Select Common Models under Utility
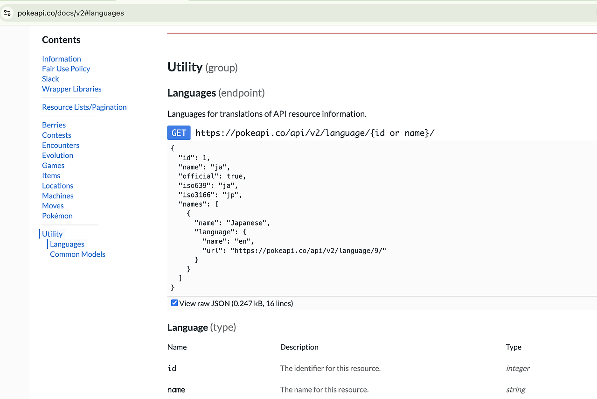The image size is (597, 399). click(77, 254)
